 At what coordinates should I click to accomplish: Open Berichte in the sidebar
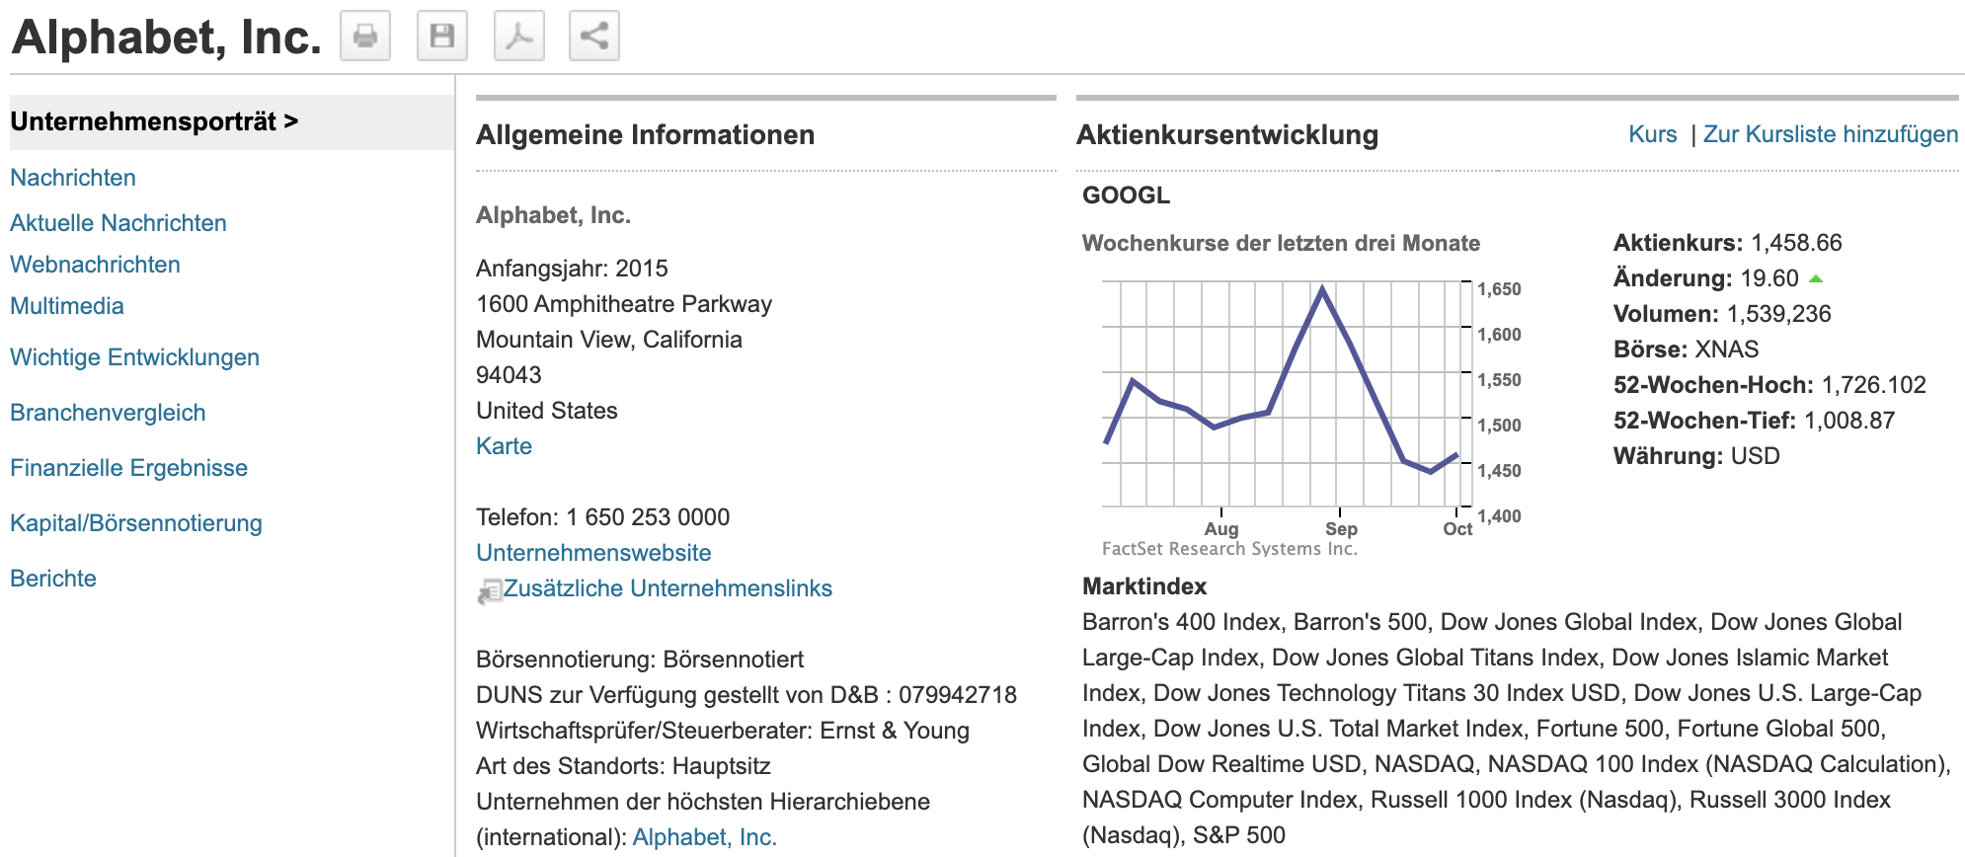pos(53,579)
